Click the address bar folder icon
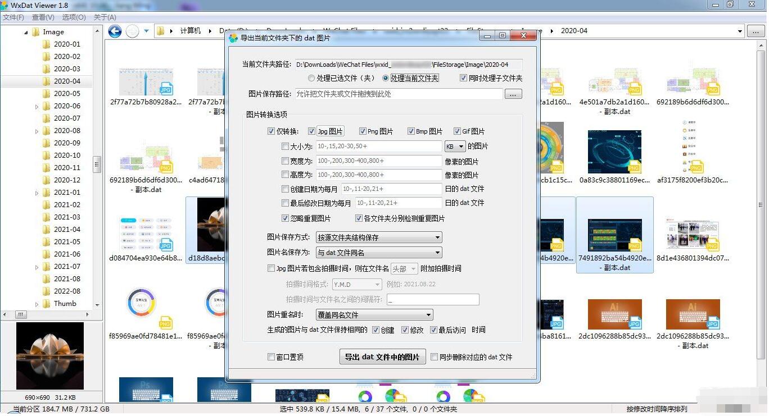 pyautogui.click(x=161, y=31)
